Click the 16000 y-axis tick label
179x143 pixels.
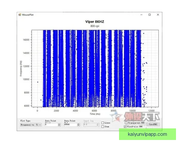pos(26,40)
